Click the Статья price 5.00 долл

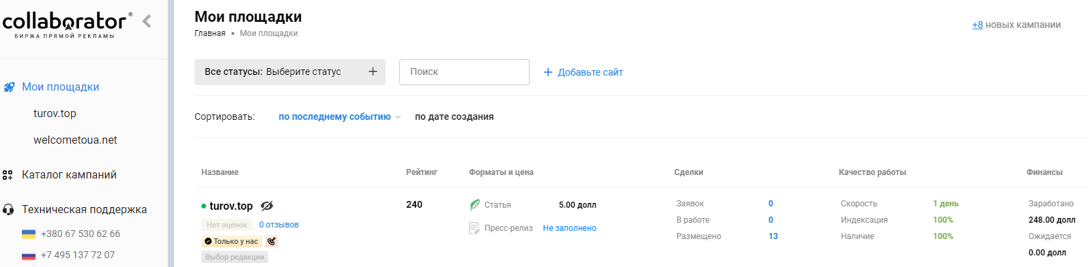577,205
